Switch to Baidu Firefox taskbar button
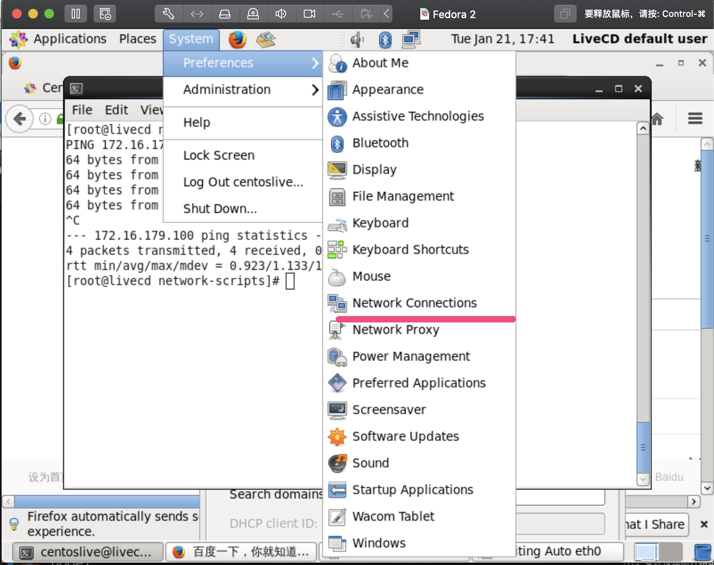This screenshot has height=565, width=714. (x=242, y=552)
